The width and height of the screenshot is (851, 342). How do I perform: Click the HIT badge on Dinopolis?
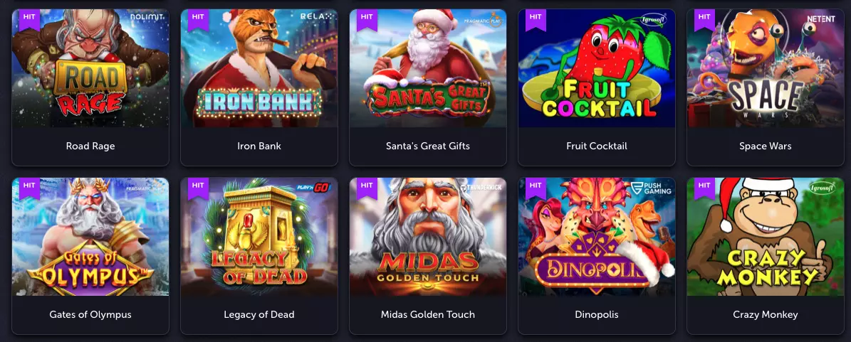click(536, 188)
